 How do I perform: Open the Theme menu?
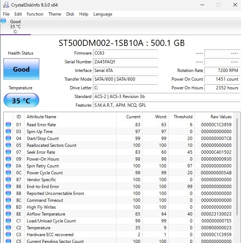55,14
